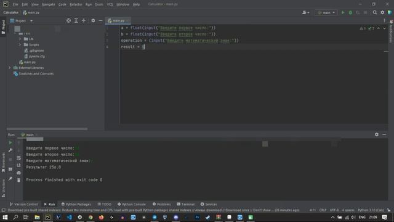The height and width of the screenshot is (222, 394).
Task: Open File Explorer from taskbar
Action: [x=37, y=217]
